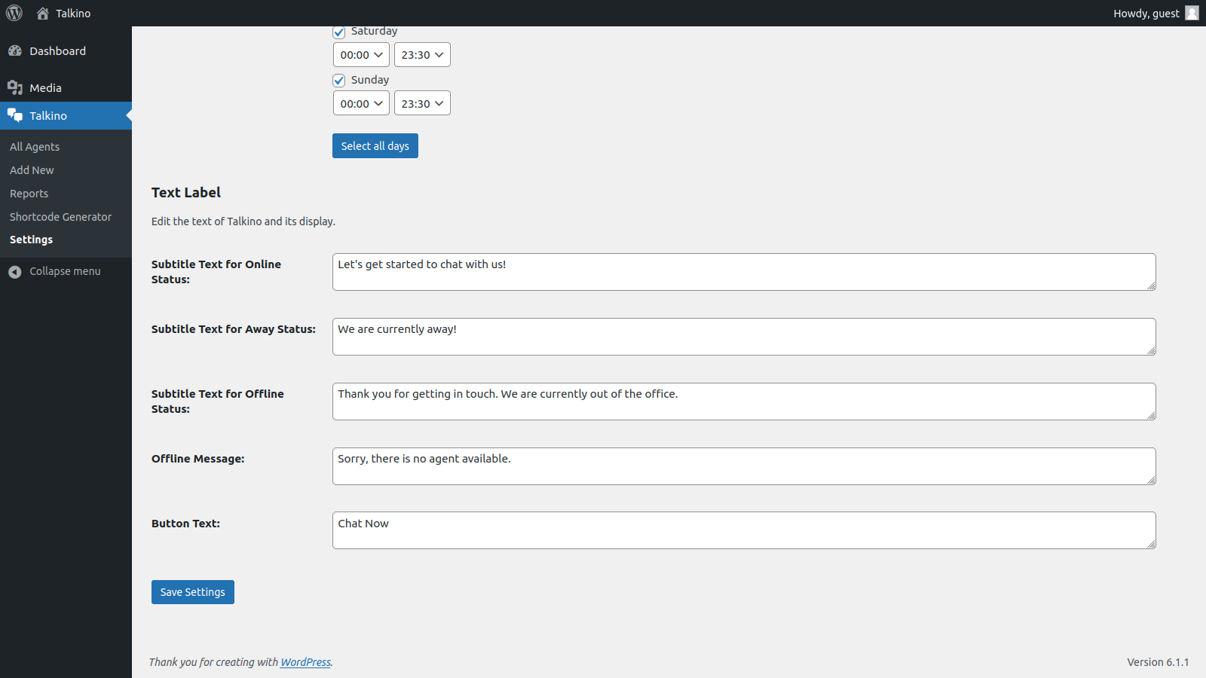Click the Text Label heading

[x=186, y=193]
